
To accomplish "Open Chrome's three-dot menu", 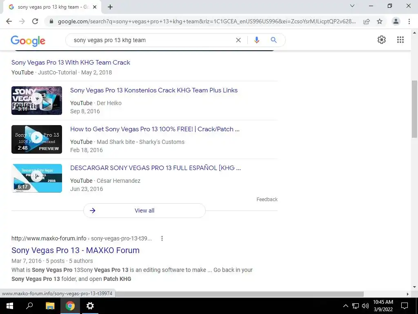I will pos(409,21).
